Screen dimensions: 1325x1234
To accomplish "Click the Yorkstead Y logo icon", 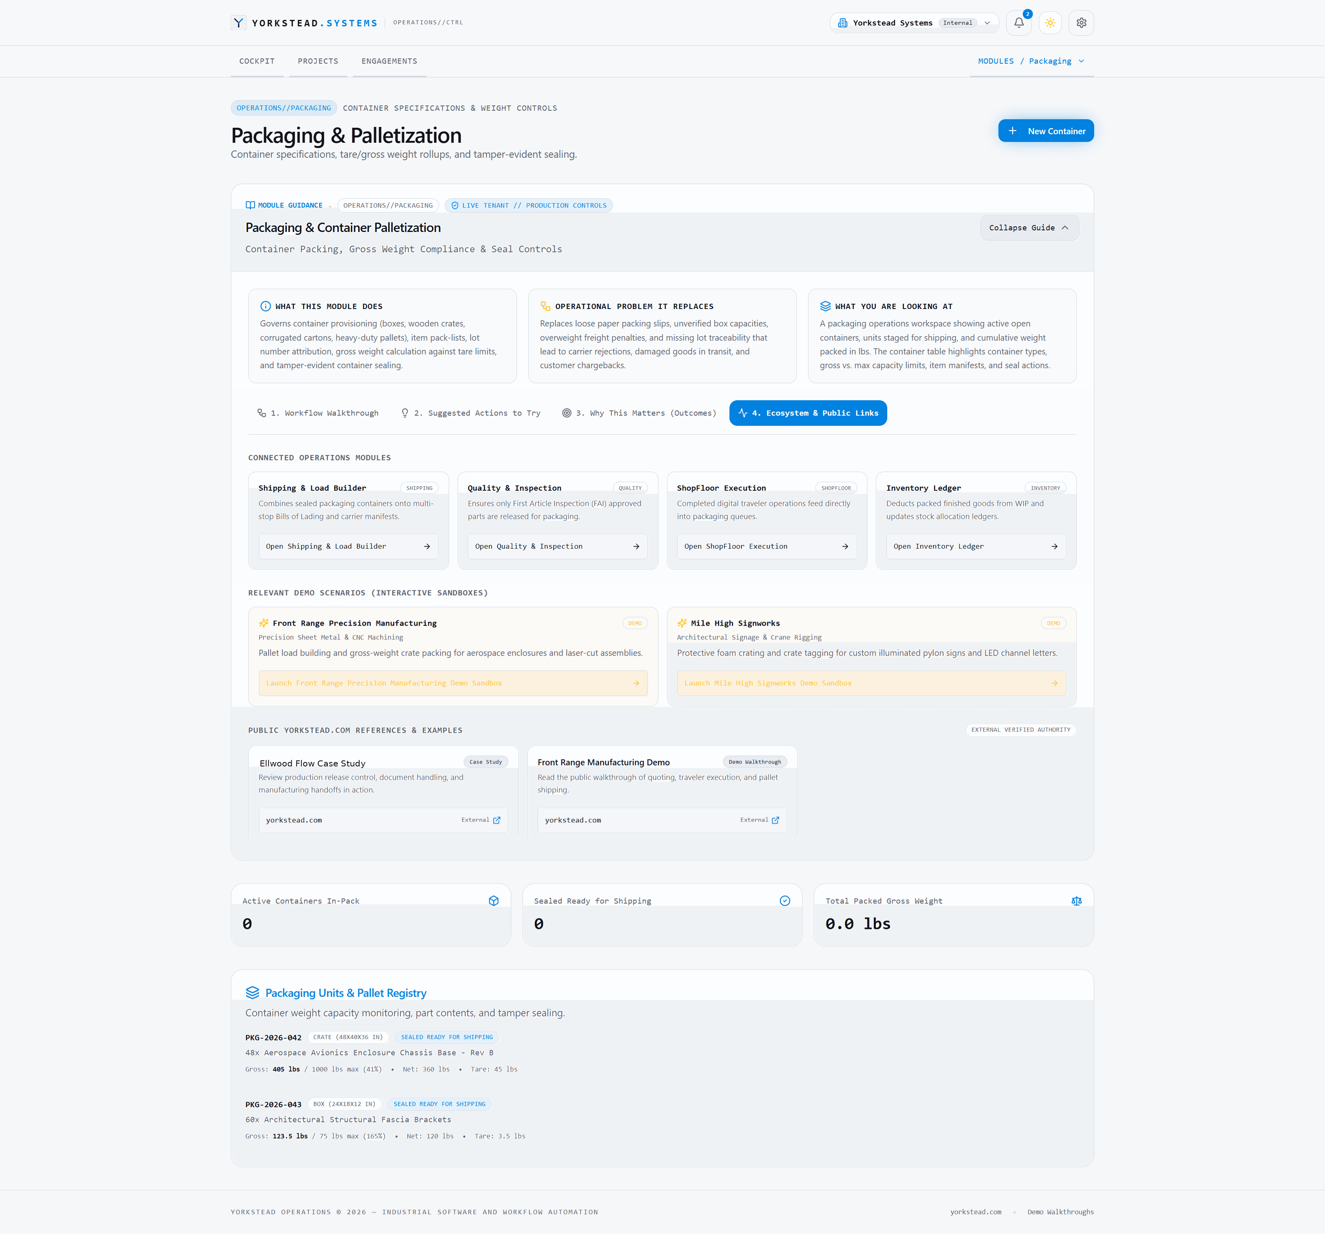I will (239, 23).
